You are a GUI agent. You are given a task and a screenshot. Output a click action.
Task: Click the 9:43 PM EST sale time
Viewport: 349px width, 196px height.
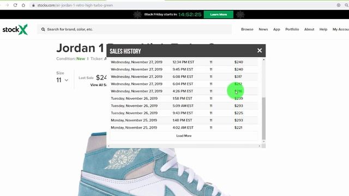183,113
